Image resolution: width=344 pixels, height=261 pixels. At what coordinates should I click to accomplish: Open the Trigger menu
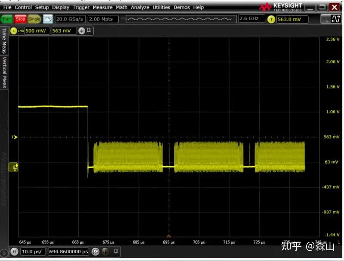81,7
